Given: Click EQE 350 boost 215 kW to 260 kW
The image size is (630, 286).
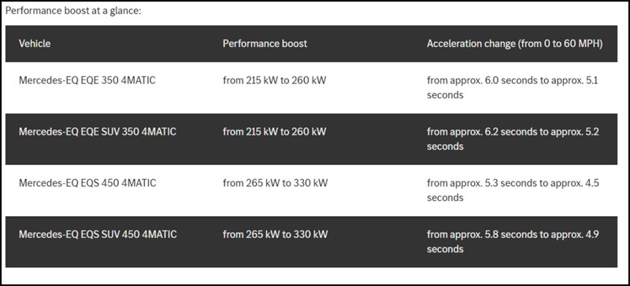Looking at the screenshot, I should (x=274, y=81).
